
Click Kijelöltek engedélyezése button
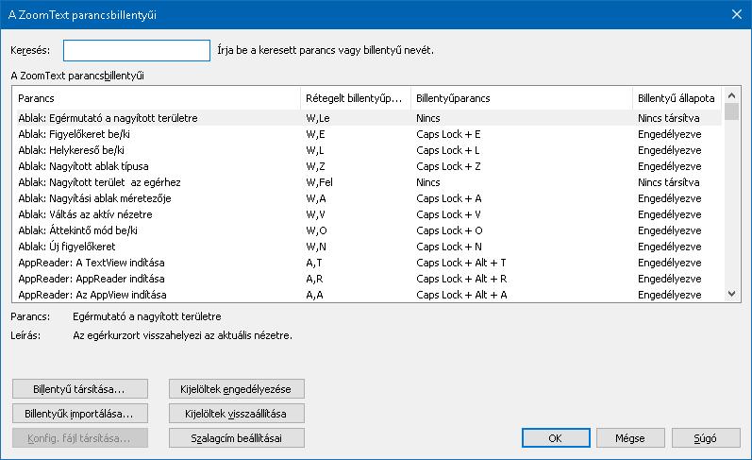click(x=237, y=389)
